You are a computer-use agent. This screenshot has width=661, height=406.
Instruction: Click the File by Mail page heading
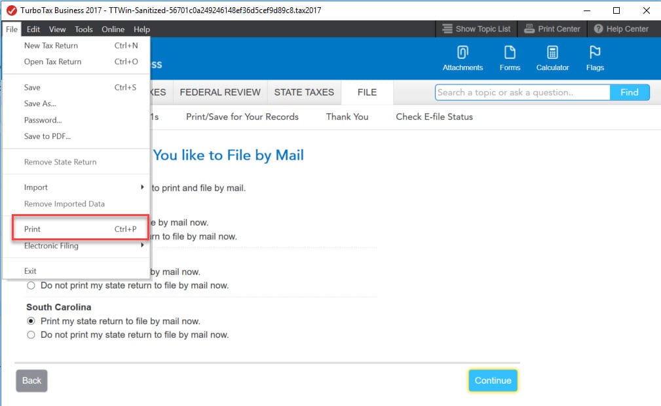pyautogui.click(x=228, y=155)
